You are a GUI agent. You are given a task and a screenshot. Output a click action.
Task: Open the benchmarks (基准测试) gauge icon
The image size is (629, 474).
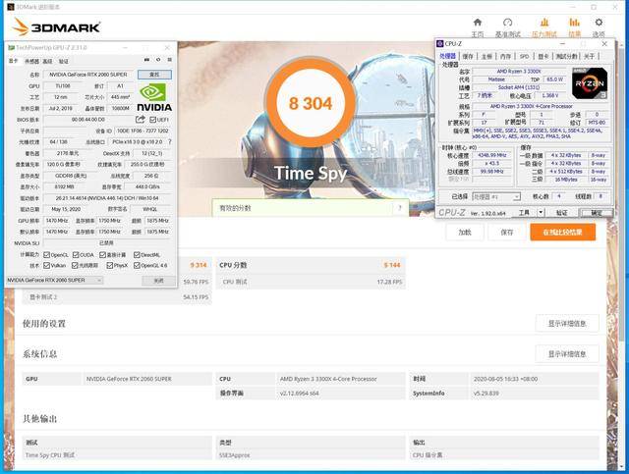pyautogui.click(x=508, y=24)
